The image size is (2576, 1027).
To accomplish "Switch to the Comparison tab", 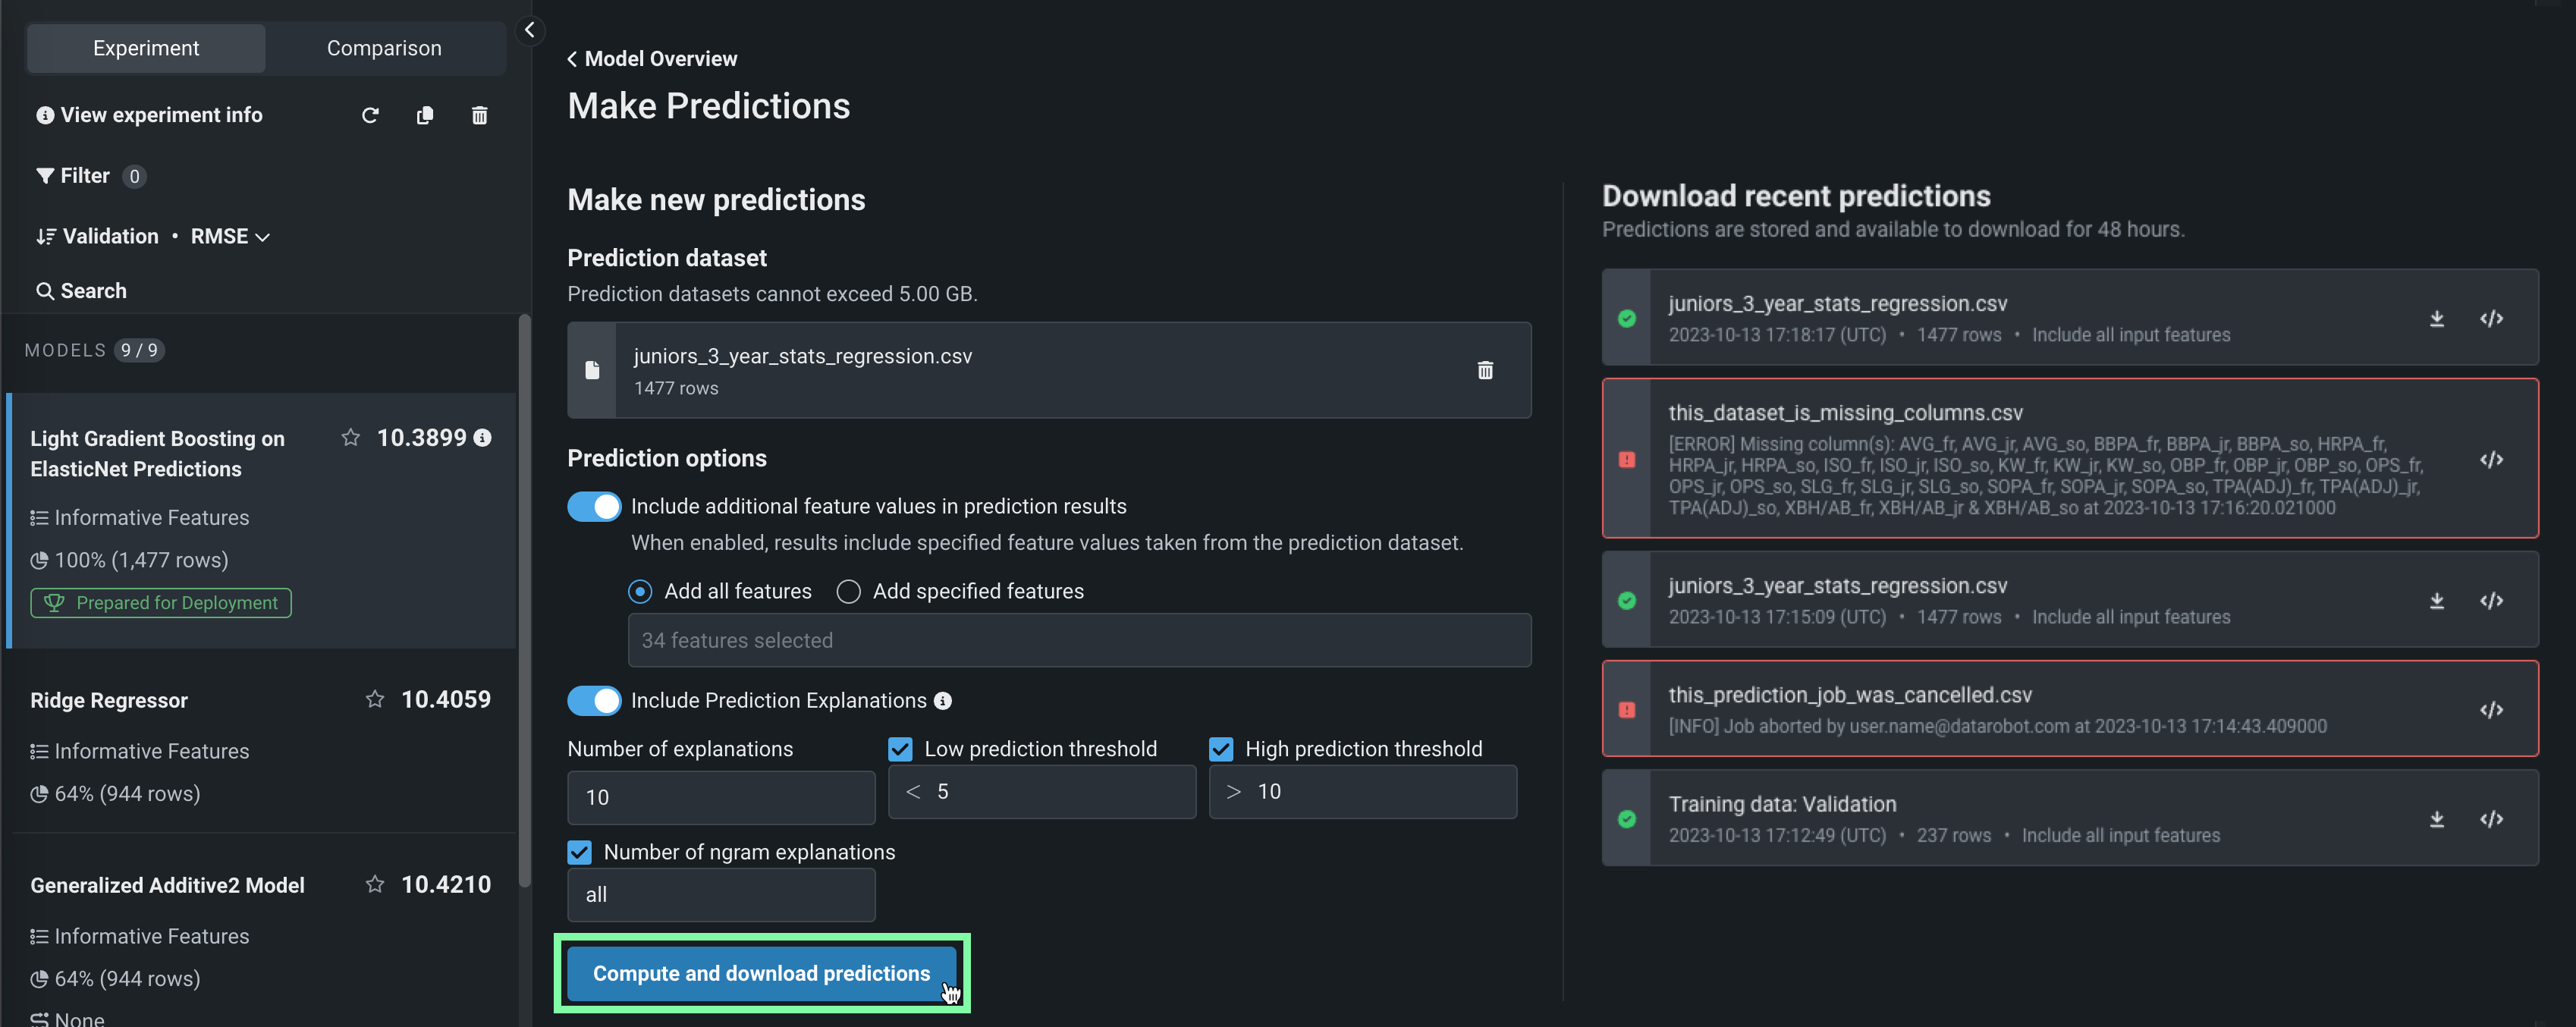I will 384,48.
